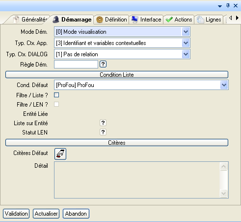
Task: Open the Critères Défaut editor icon
Action: pos(60,154)
